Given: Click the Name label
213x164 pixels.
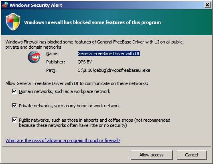Looking at the screenshot, I should click(x=52, y=53).
